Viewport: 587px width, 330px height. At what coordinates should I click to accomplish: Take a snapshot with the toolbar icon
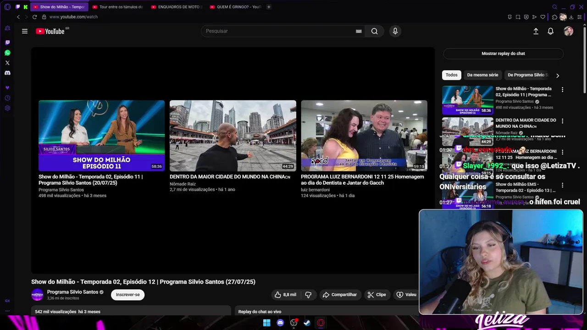pyautogui.click(x=518, y=17)
